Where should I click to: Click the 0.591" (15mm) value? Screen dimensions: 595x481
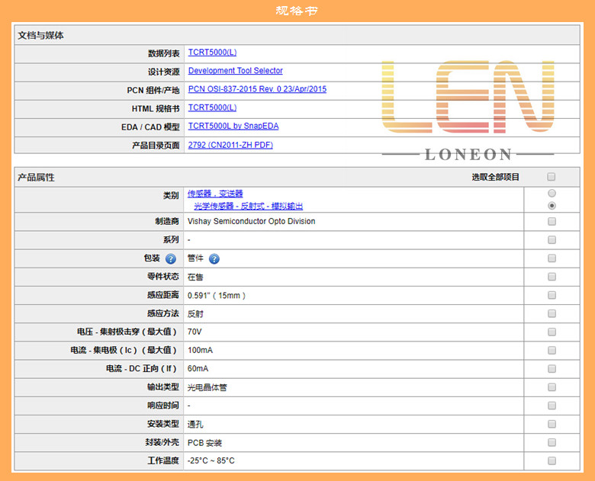[x=217, y=296]
